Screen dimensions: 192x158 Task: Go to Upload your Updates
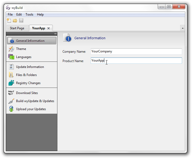(31, 109)
